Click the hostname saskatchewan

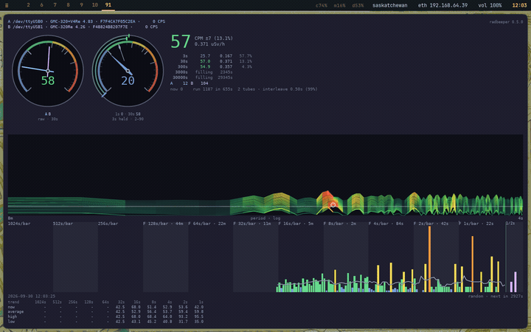pyautogui.click(x=390, y=5)
